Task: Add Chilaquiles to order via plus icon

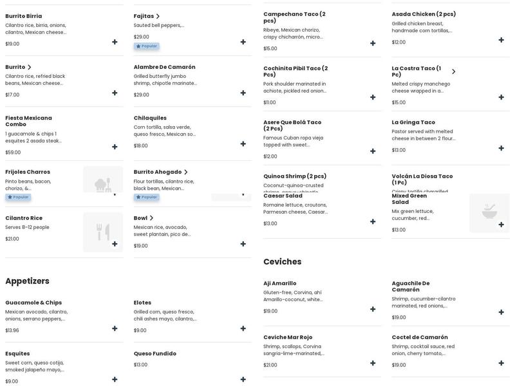Action: pos(243,144)
